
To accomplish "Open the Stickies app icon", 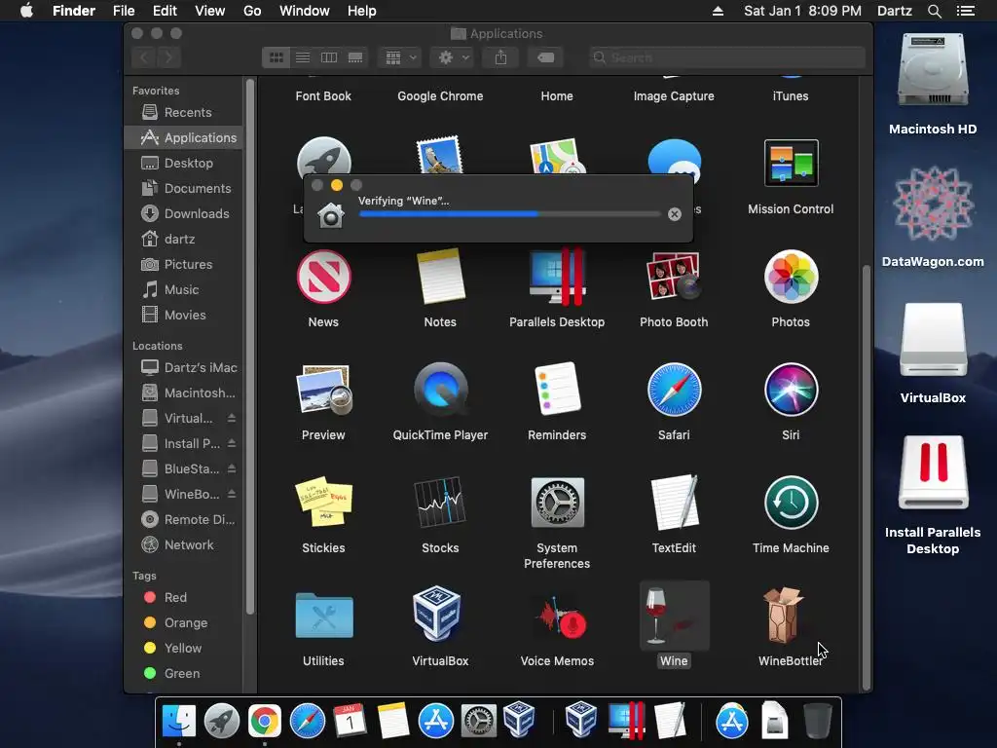I will 323,502.
